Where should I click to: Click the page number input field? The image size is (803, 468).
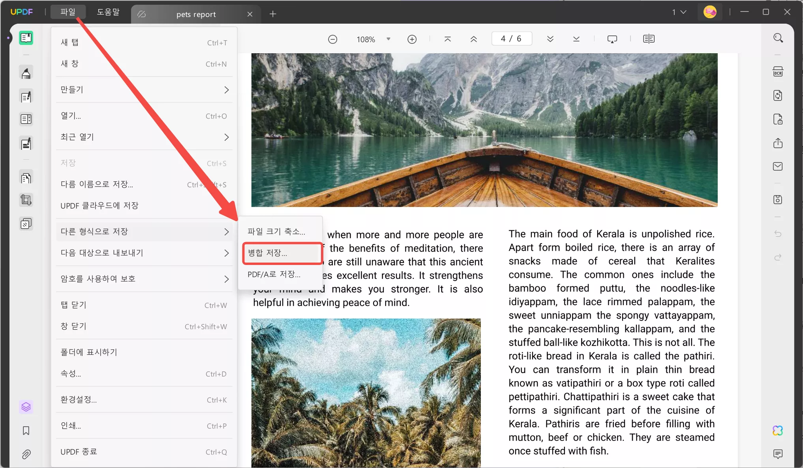(512, 39)
